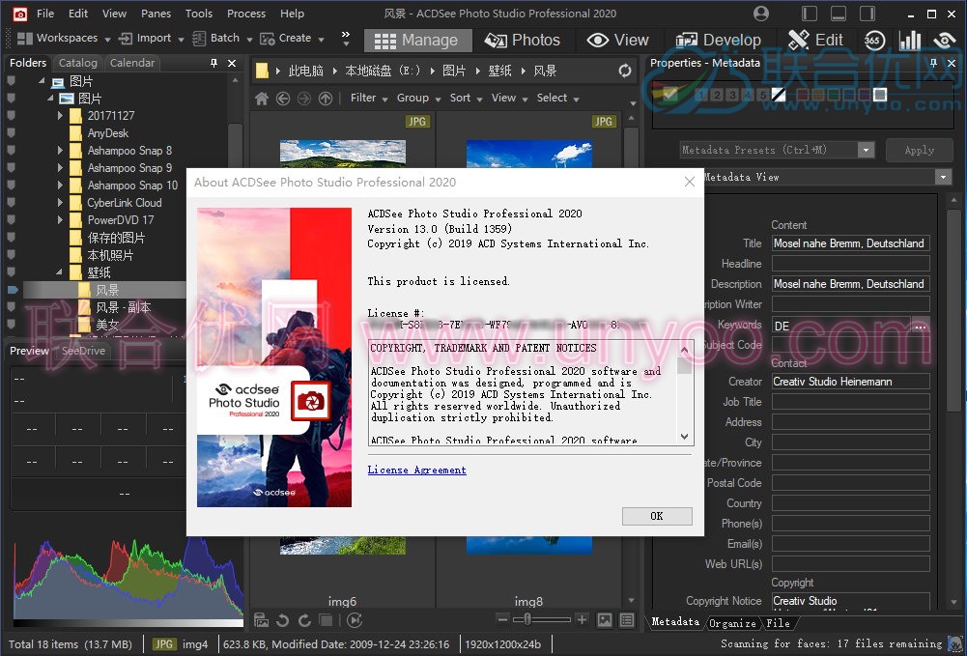The height and width of the screenshot is (656, 967).
Task: Open the Metadata Presets combo box
Action: (x=777, y=150)
